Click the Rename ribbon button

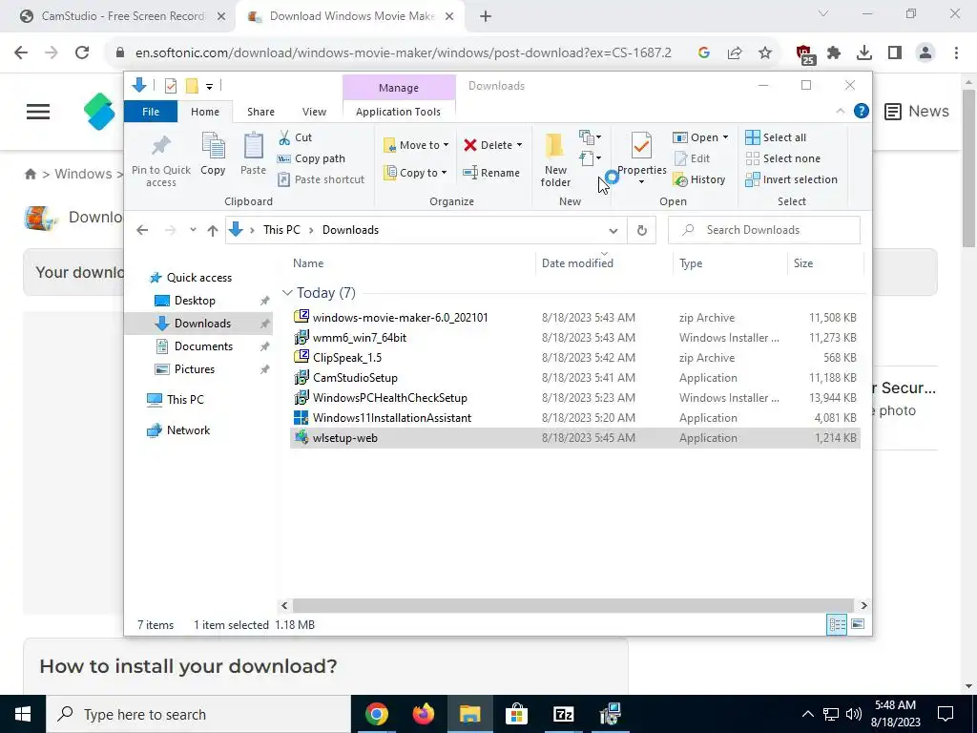pyautogui.click(x=491, y=173)
